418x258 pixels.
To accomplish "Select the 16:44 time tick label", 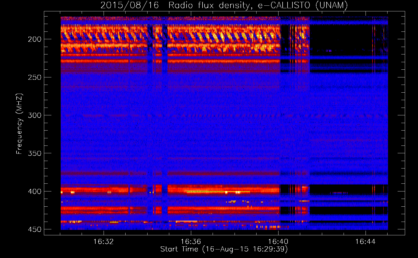I will (x=365, y=242).
